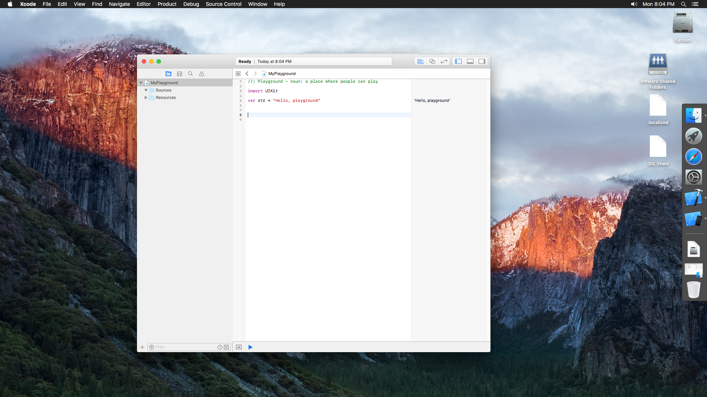Click the add file plus button
The height and width of the screenshot is (397, 707).
[x=142, y=347]
